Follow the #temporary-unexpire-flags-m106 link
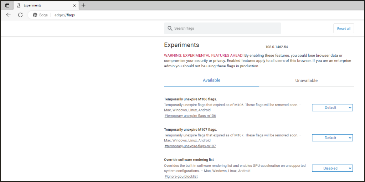This screenshot has height=182, width=365. (190, 116)
